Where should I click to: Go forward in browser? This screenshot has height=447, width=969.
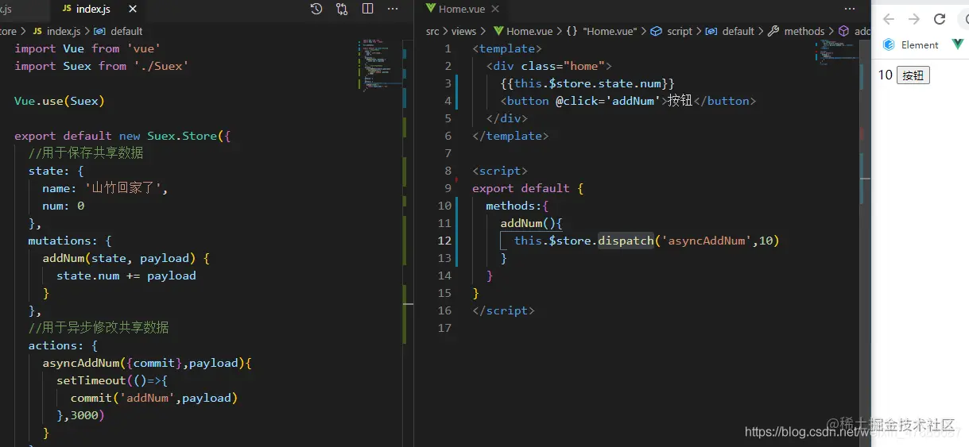pos(914,19)
